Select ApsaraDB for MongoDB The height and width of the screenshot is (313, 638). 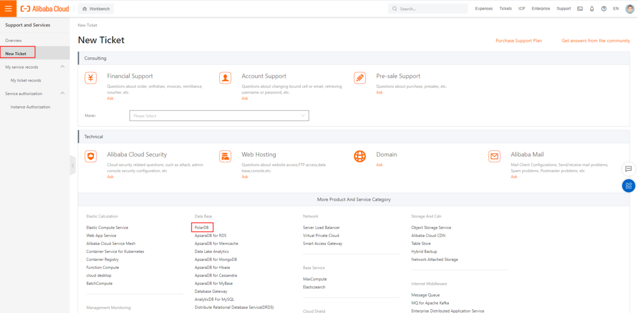tap(216, 259)
